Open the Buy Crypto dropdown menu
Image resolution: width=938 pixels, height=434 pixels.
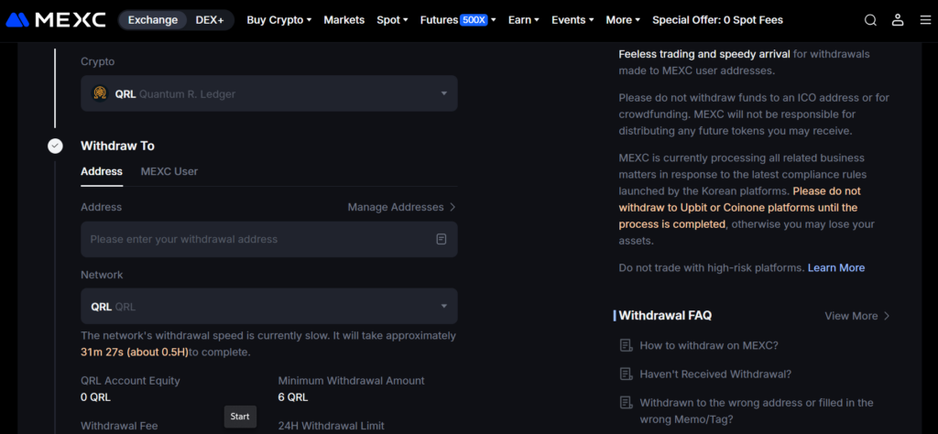278,19
